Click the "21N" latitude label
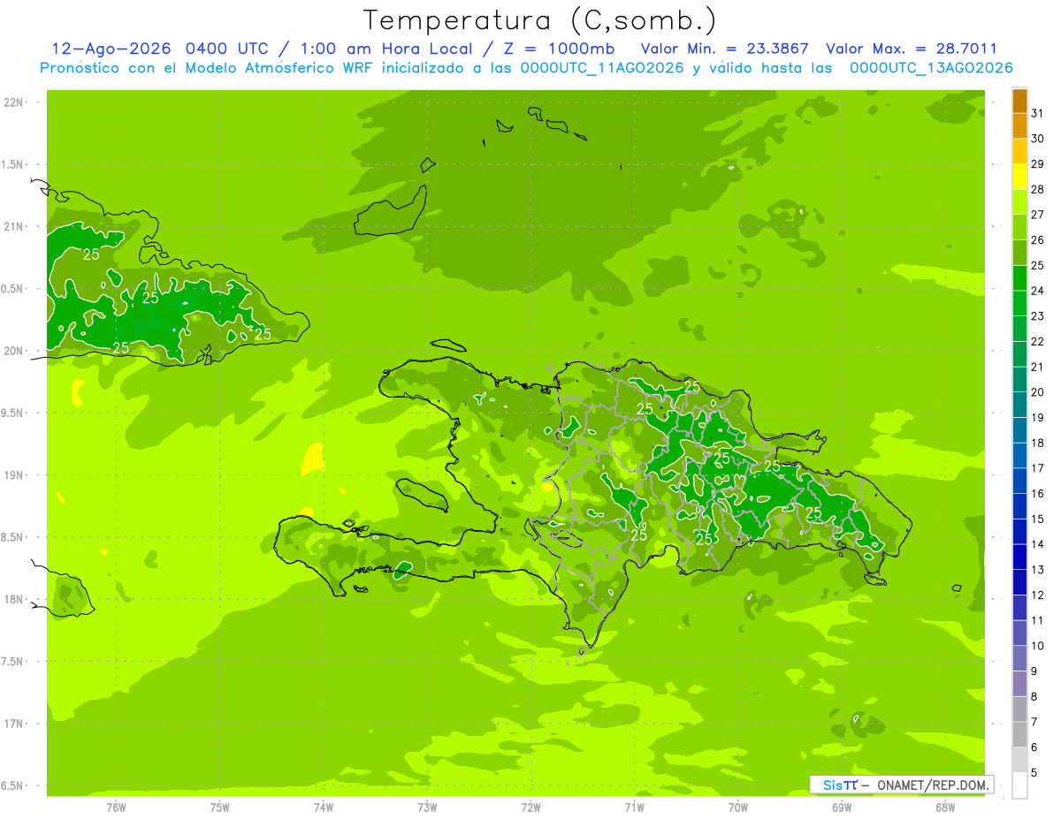The height and width of the screenshot is (819, 1061). coord(14,227)
